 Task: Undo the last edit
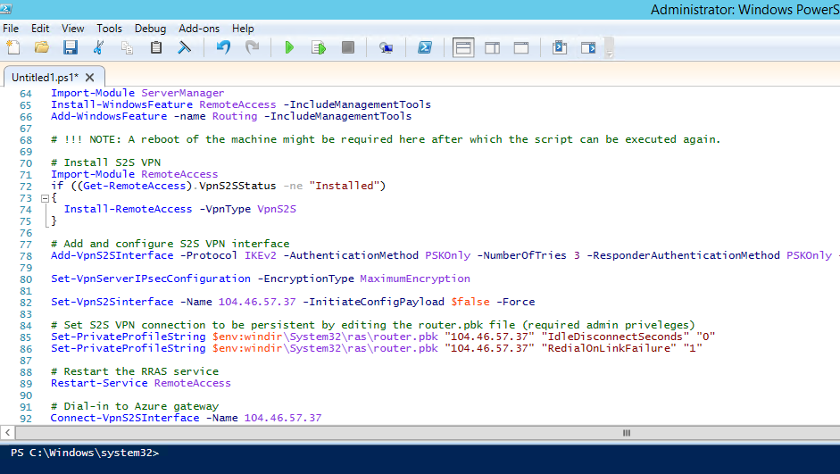223,47
